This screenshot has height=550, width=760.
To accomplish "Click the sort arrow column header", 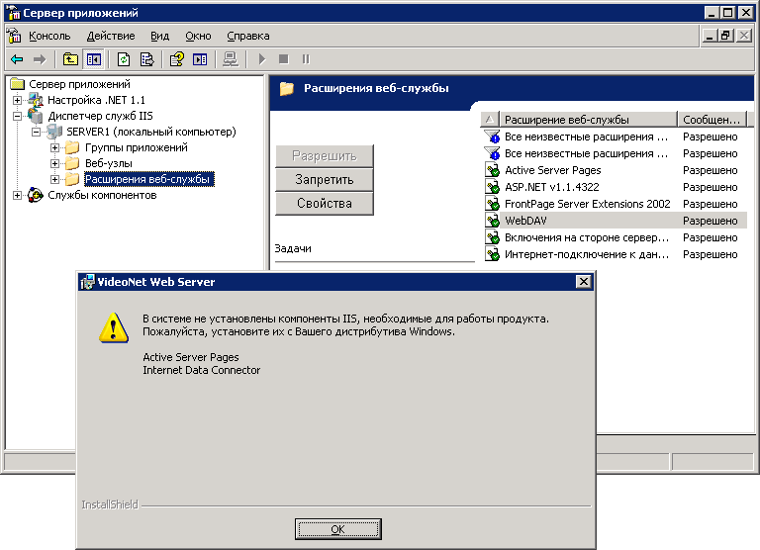I will pos(490,120).
